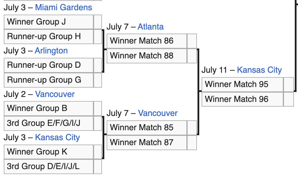Click the Vancouver link dated July 7
Image resolution: width=298 pixels, height=184 pixels.
(x=158, y=113)
